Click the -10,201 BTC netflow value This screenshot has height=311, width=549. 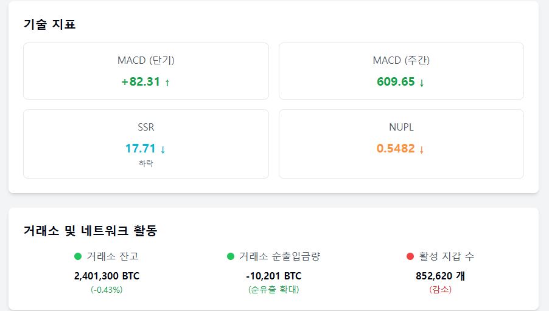273,276
